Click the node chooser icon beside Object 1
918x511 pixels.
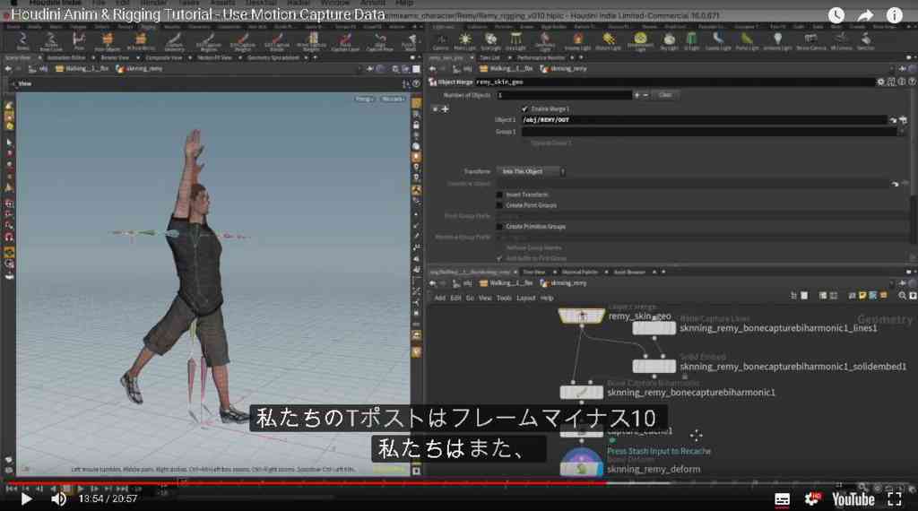click(x=904, y=120)
